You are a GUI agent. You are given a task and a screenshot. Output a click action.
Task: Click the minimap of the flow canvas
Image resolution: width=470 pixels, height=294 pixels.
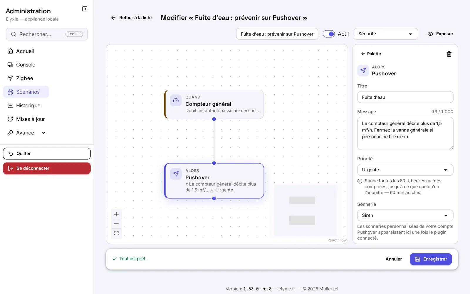coord(305,210)
